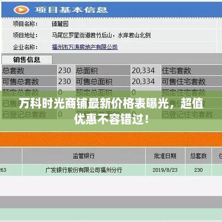The width and height of the screenshot is (222, 222).
Task: Click the 项目基本信息 header title
Action: pyautogui.click(x=71, y=10)
